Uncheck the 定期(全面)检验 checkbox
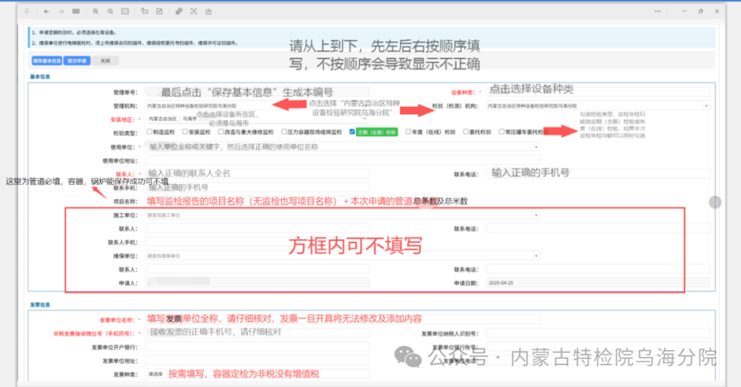This screenshot has height=387, width=741. tap(352, 132)
